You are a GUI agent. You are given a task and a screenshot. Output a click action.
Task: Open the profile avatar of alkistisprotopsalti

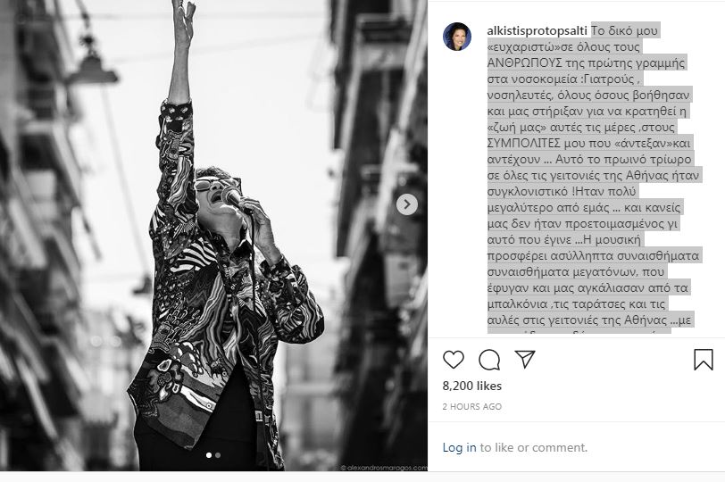(457, 36)
